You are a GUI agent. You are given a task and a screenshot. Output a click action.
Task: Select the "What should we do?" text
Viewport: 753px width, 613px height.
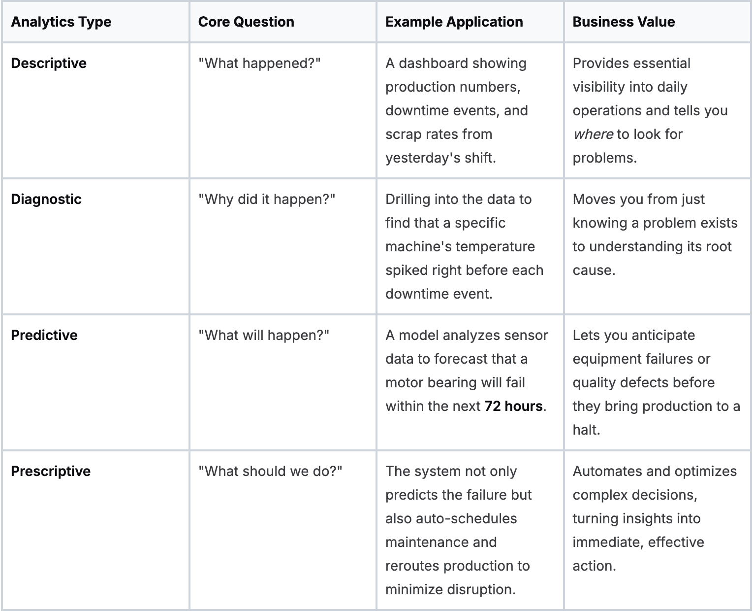pyautogui.click(x=270, y=471)
